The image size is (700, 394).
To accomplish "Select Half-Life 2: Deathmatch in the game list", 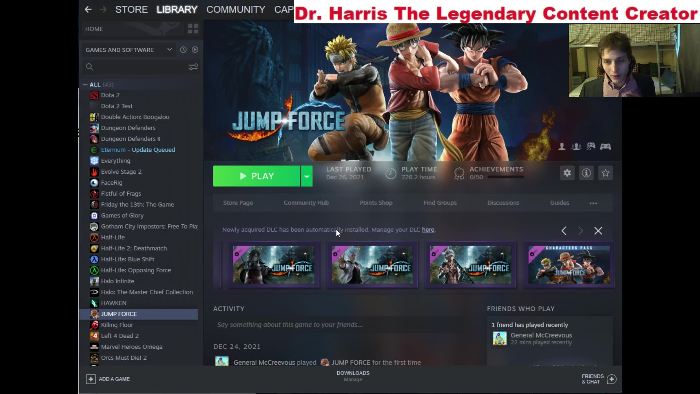I will [134, 248].
